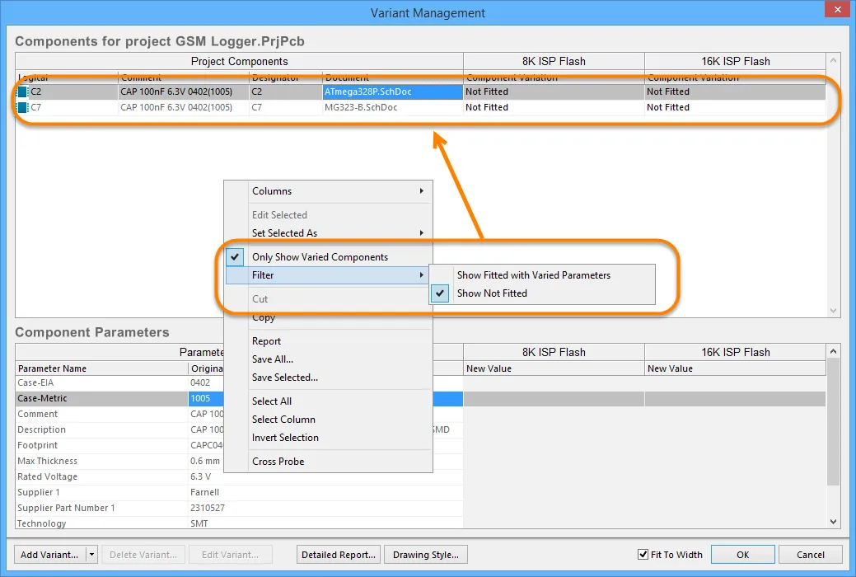This screenshot has height=577, width=856.
Task: Click the 2310527 part number value
Action: point(208,508)
